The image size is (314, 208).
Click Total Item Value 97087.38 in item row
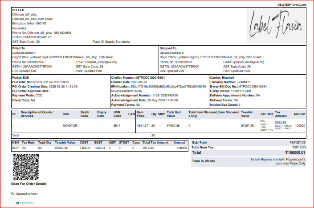pyautogui.click(x=173, y=126)
